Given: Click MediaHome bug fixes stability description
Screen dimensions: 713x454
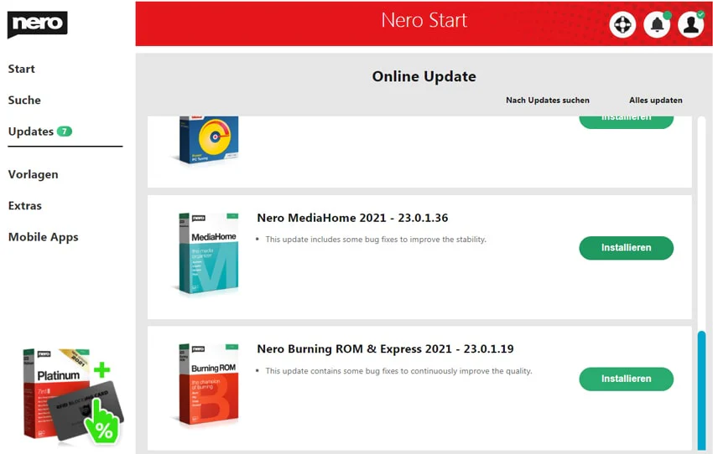Looking at the screenshot, I should pos(376,240).
